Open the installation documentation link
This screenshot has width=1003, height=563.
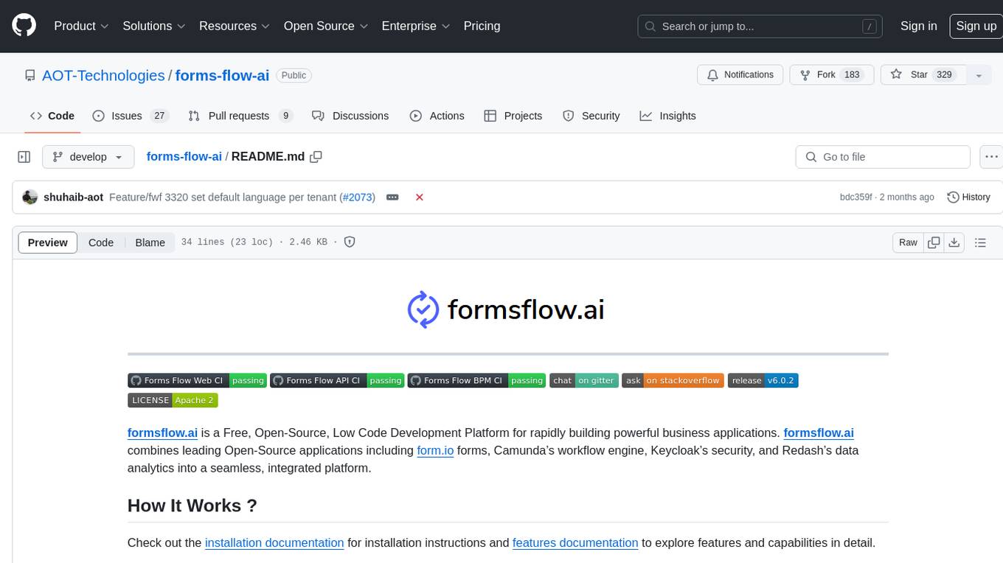point(274,542)
